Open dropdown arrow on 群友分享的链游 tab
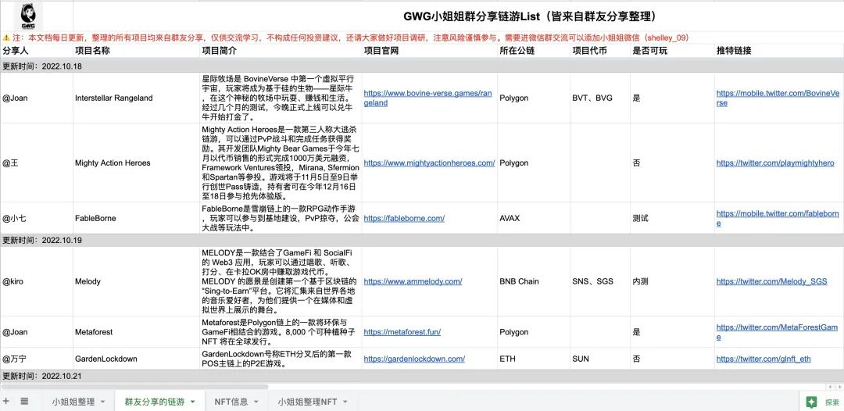The height and width of the screenshot is (411, 844). click(193, 402)
